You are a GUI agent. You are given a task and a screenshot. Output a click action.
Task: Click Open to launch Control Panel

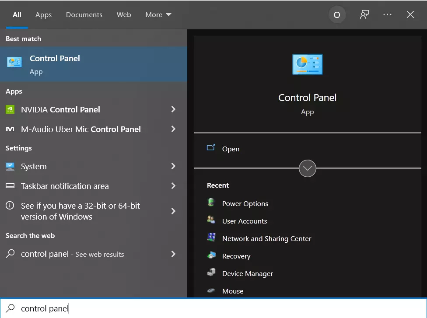[231, 149]
